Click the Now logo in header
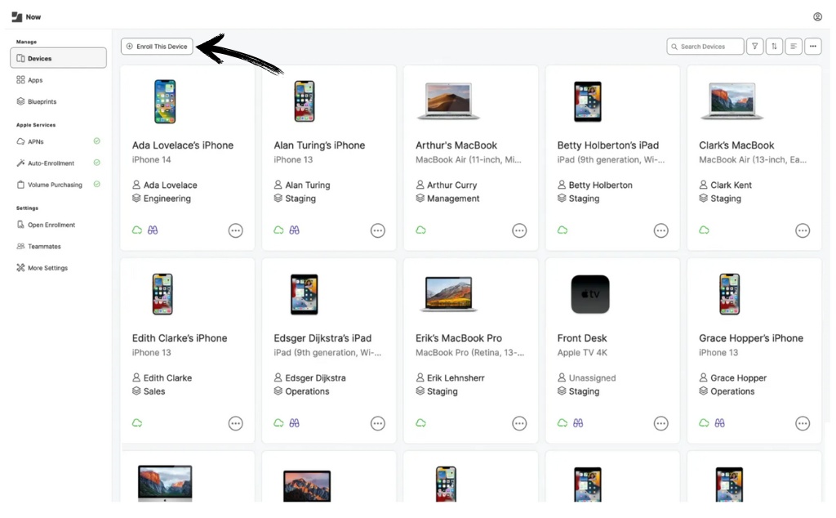 [26, 16]
